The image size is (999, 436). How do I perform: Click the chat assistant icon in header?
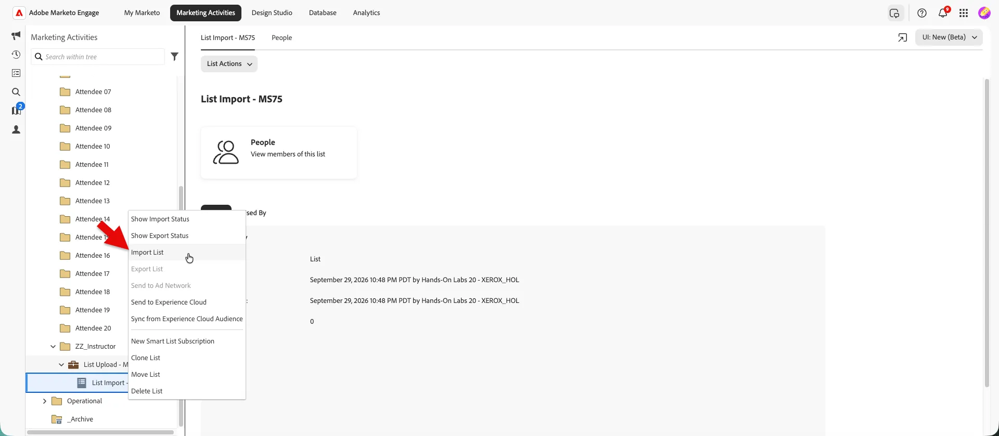click(895, 13)
